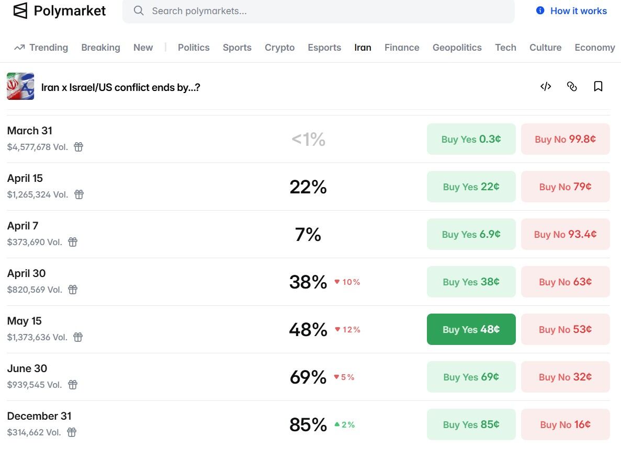Click gift rewards icon for March 31
Image resolution: width=621 pixels, height=450 pixels.
pos(78,147)
